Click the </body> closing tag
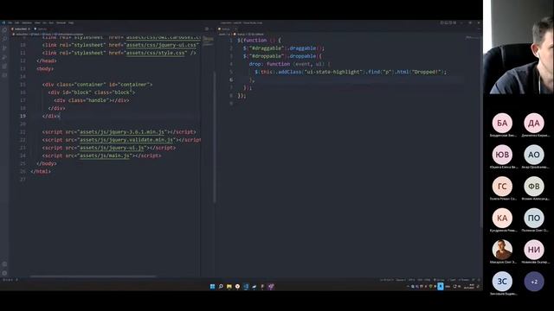 coord(46,163)
